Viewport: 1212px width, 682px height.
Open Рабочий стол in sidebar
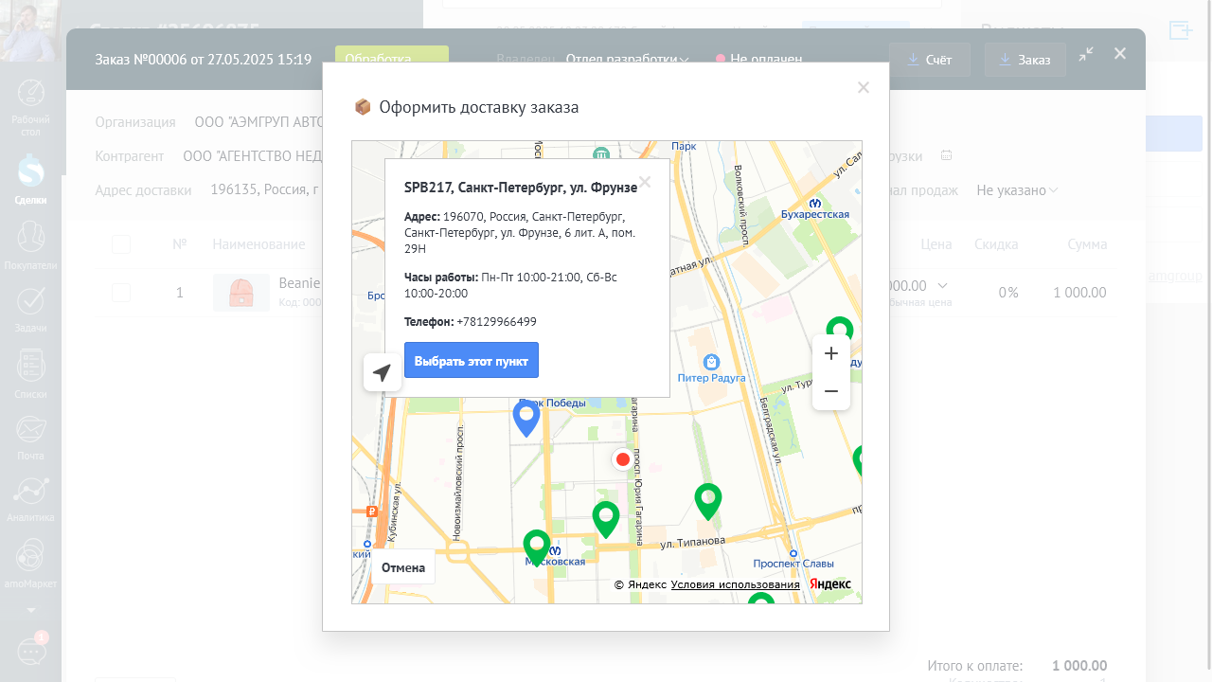(x=31, y=106)
